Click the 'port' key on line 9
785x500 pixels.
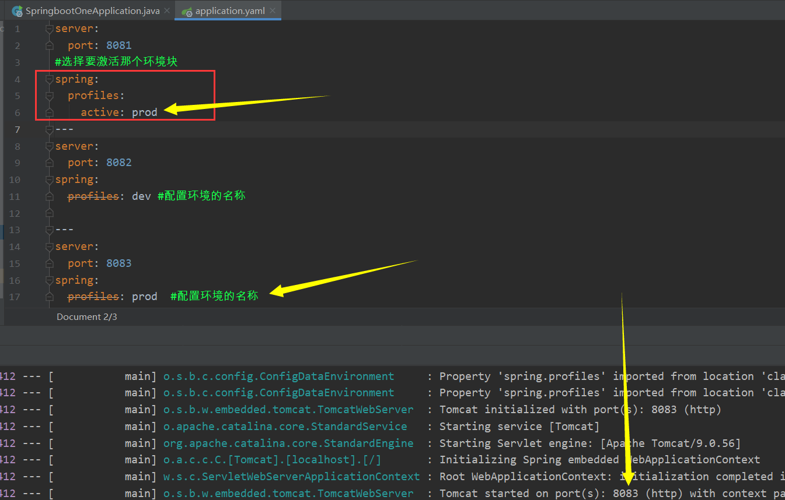(81, 163)
